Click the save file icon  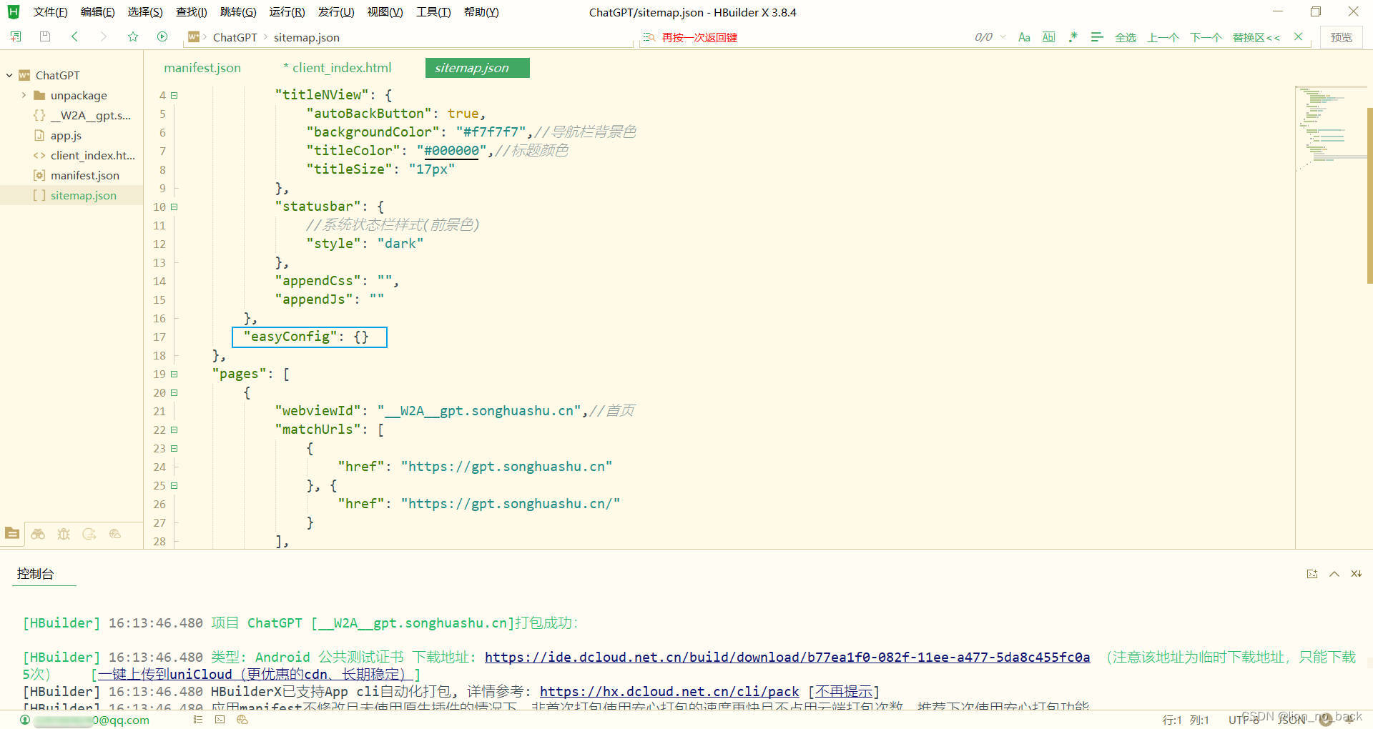45,36
